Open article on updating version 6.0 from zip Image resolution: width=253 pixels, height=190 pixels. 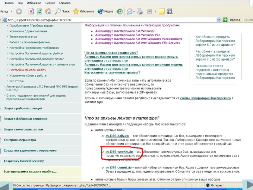pos(215,41)
